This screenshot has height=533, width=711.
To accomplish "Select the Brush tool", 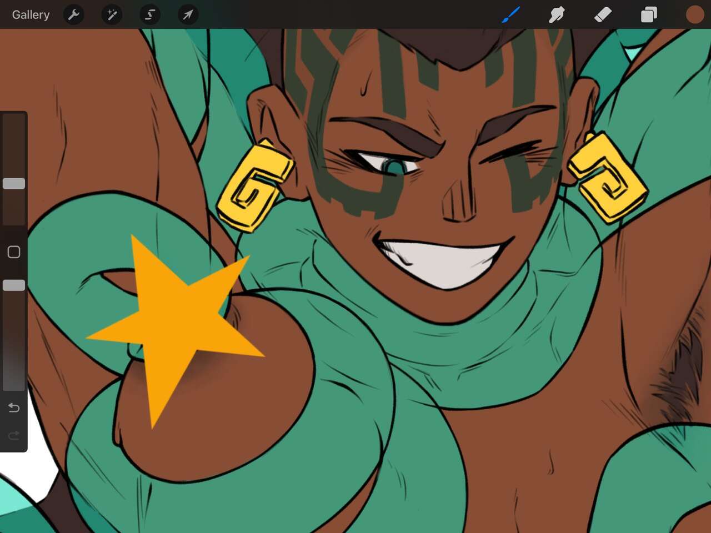I will click(x=510, y=15).
